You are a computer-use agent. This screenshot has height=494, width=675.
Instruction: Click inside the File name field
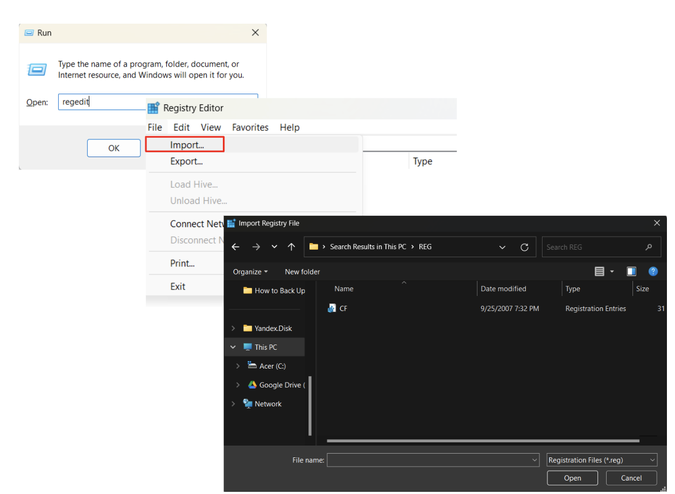(431, 460)
